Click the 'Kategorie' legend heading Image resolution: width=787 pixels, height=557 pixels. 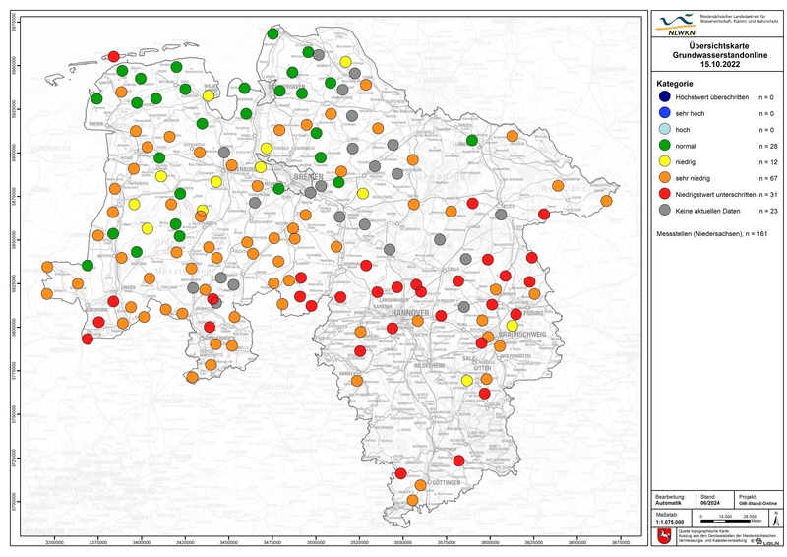676,84
